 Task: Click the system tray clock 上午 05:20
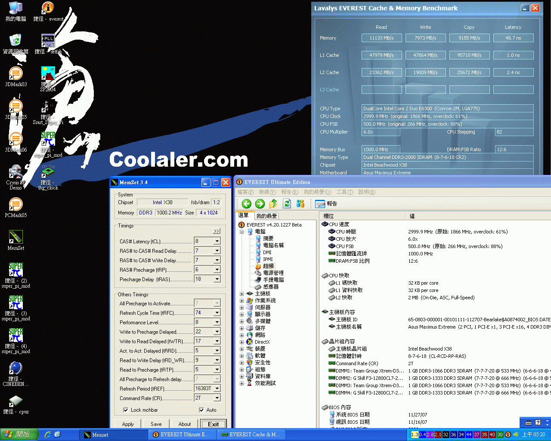533,435
